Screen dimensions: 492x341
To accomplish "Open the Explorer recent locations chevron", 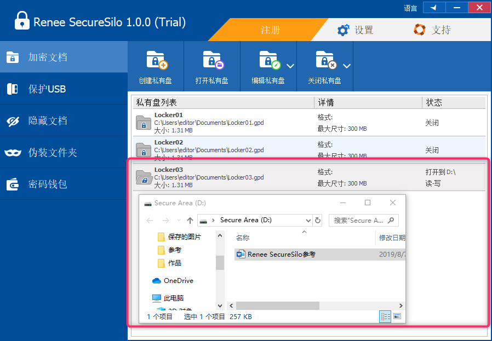I will click(x=179, y=221).
